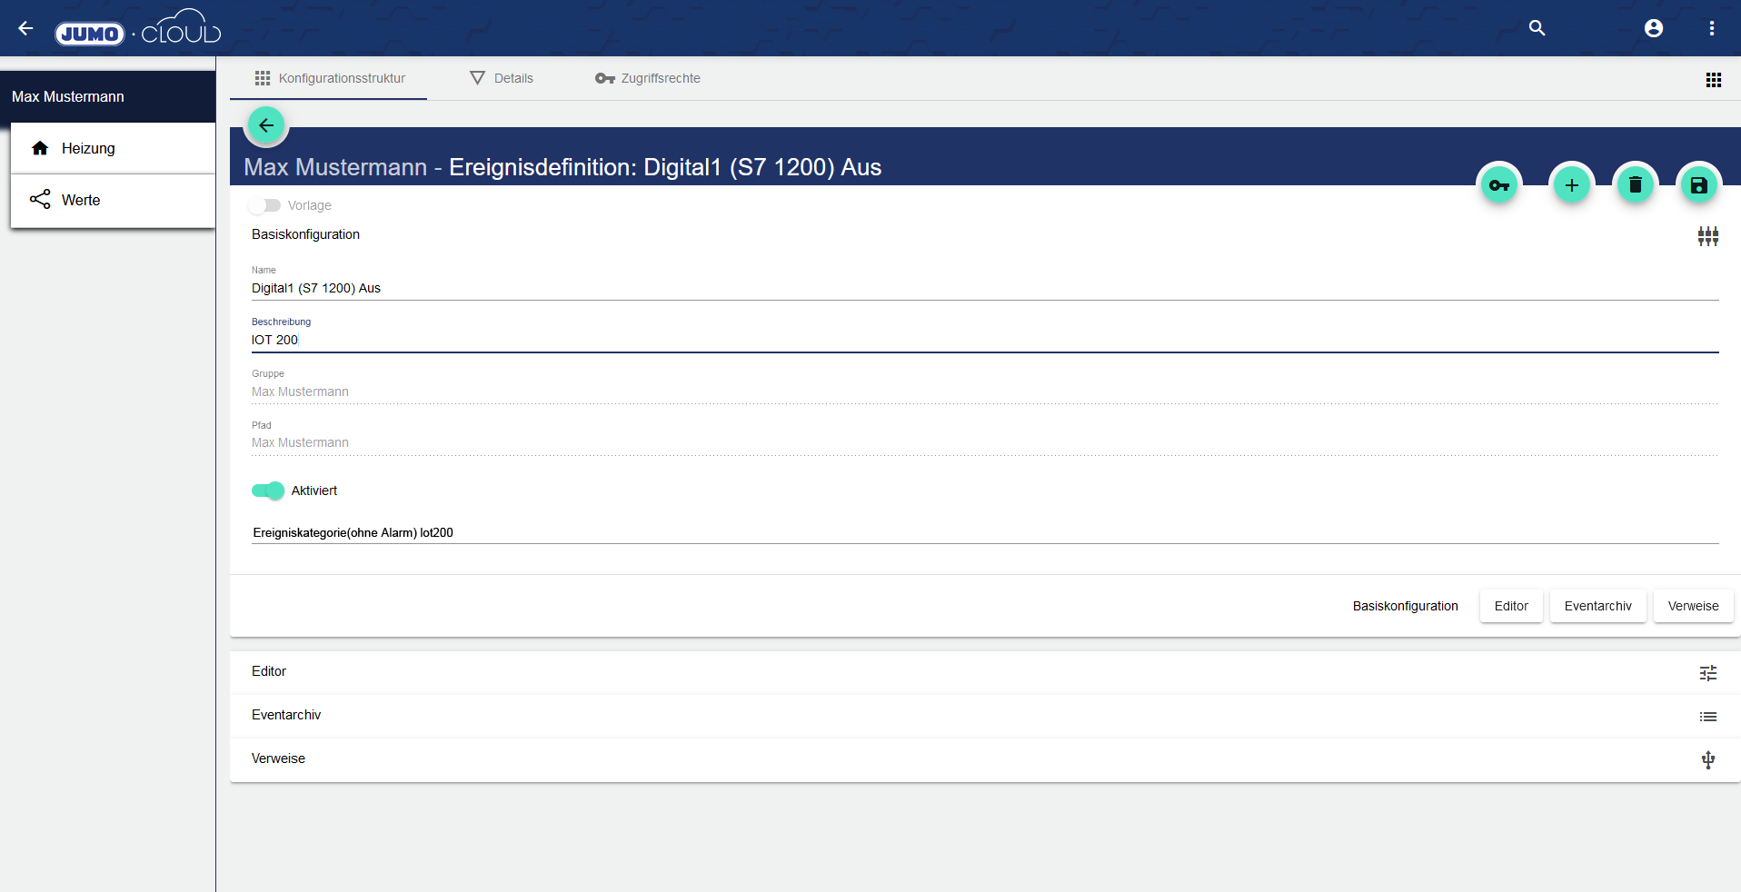This screenshot has width=1741, height=892.
Task: Open the user account profile icon
Action: point(1653,28)
